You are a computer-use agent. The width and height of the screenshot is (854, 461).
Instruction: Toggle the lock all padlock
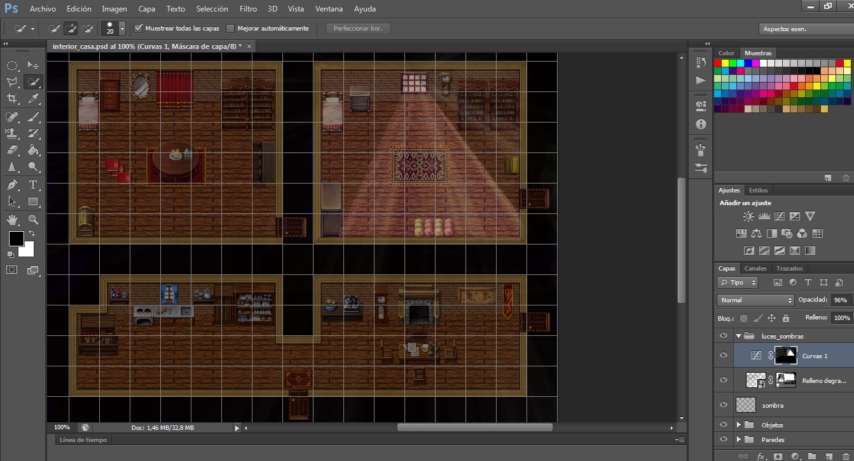pyautogui.click(x=786, y=318)
